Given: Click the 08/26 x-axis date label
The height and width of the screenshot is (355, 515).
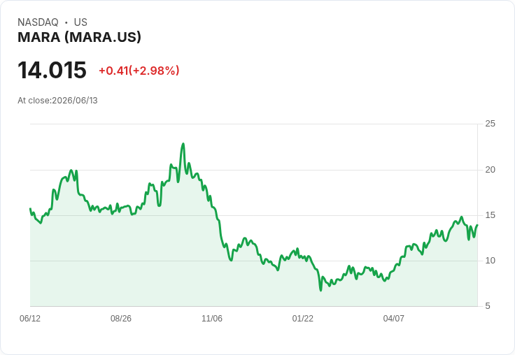Looking at the screenshot, I should point(121,318).
